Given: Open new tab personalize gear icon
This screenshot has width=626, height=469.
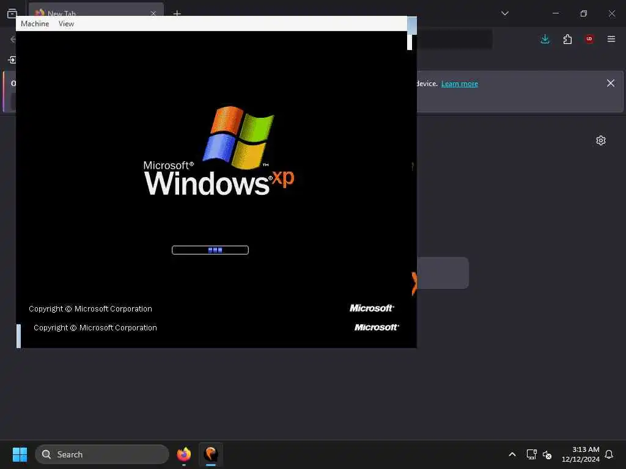Looking at the screenshot, I should click(601, 140).
